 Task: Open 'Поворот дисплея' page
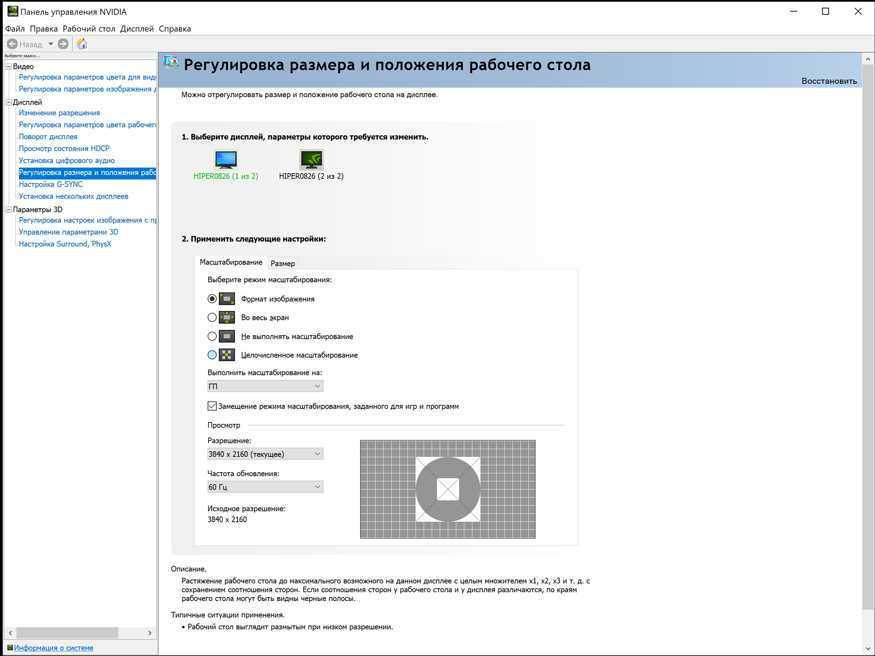48,137
